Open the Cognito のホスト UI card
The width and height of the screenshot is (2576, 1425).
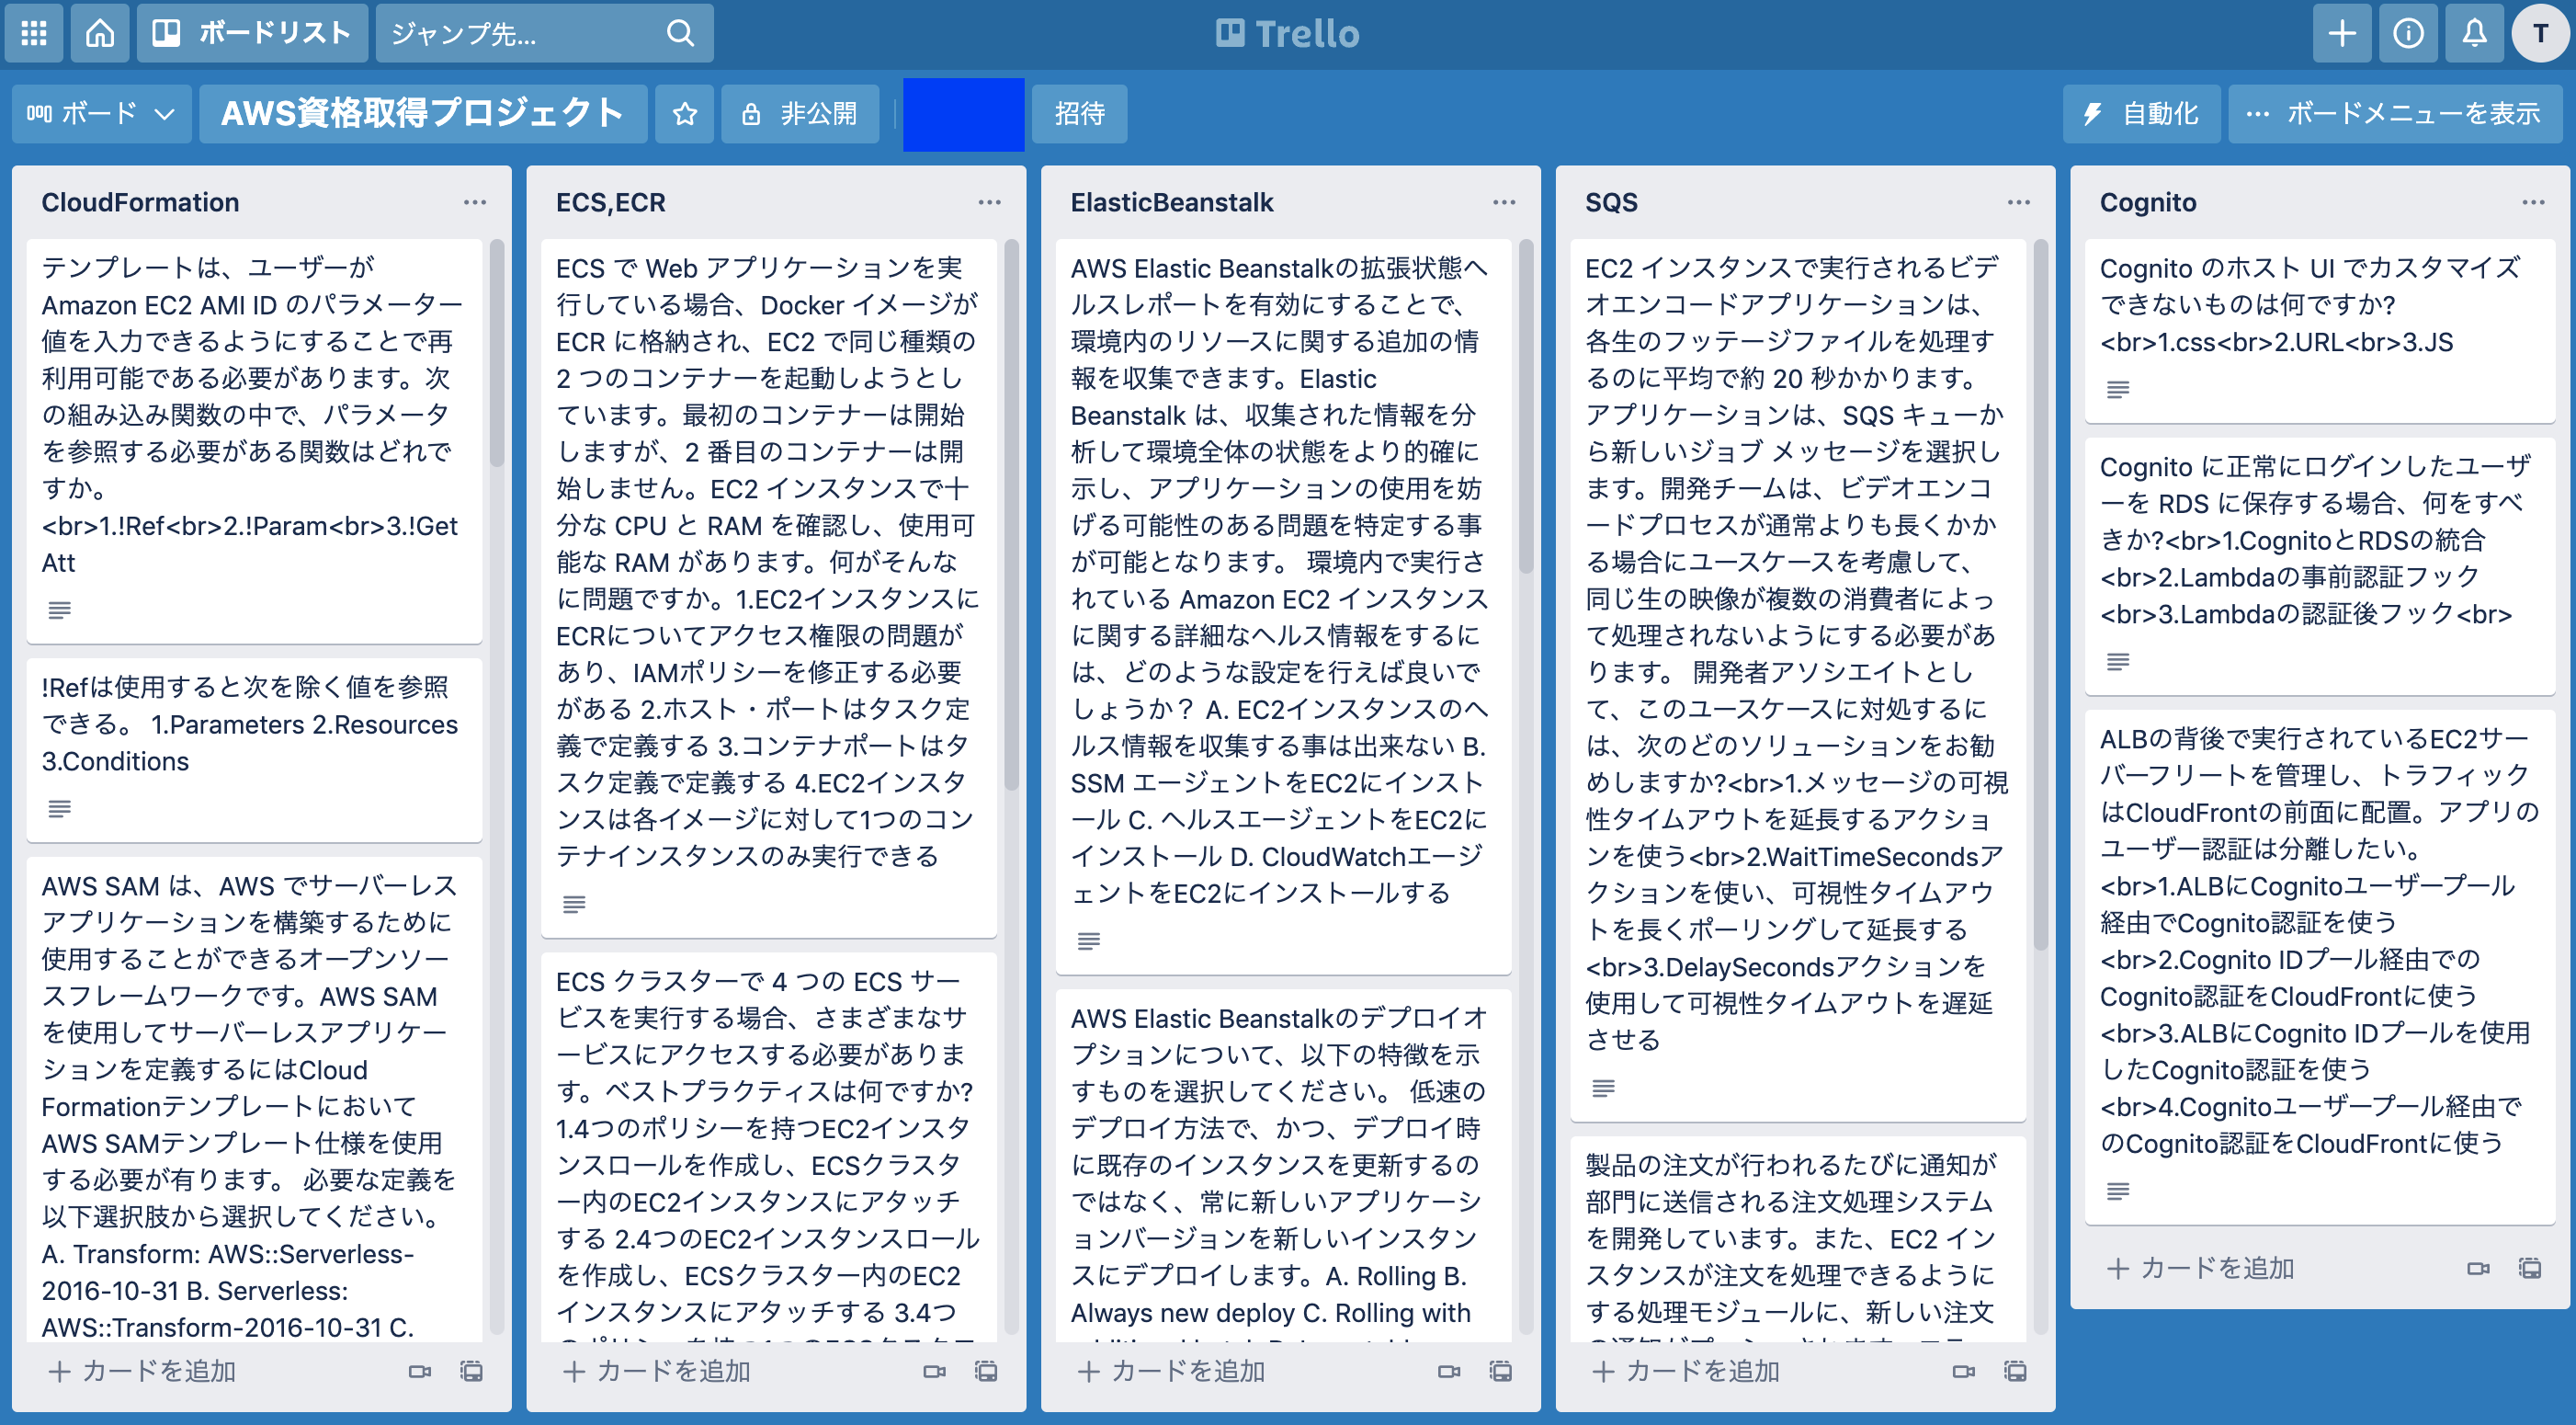[x=2320, y=330]
